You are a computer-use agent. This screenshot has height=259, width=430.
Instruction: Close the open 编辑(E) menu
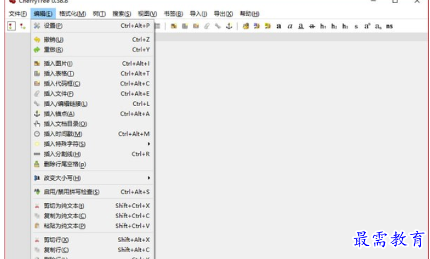[x=43, y=14]
